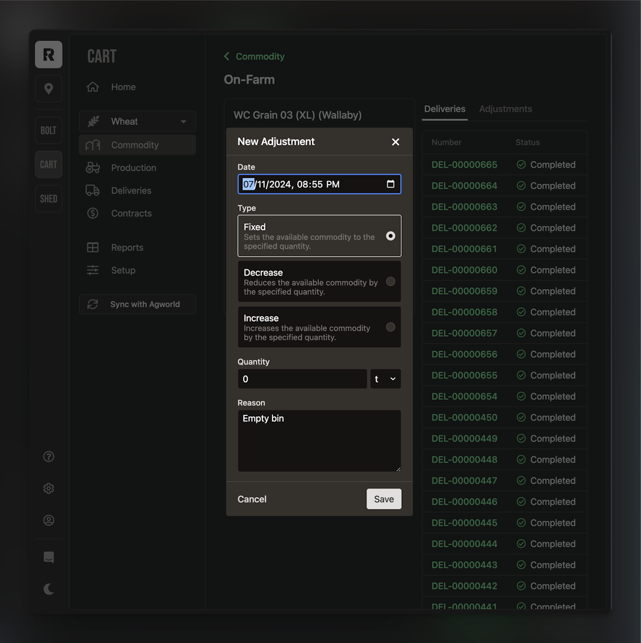
Task: Open user profile icon
Action: point(49,520)
